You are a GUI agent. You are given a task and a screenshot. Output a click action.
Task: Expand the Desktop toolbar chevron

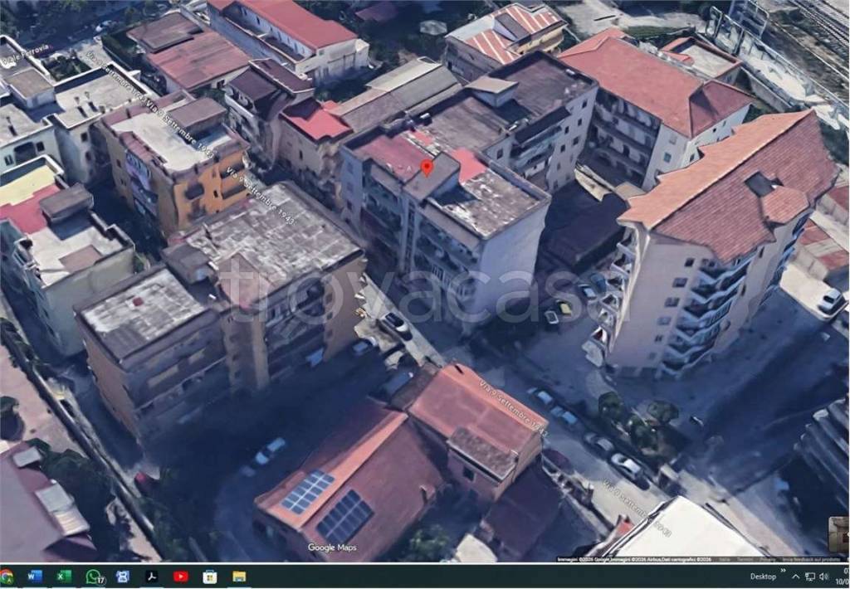782,571
